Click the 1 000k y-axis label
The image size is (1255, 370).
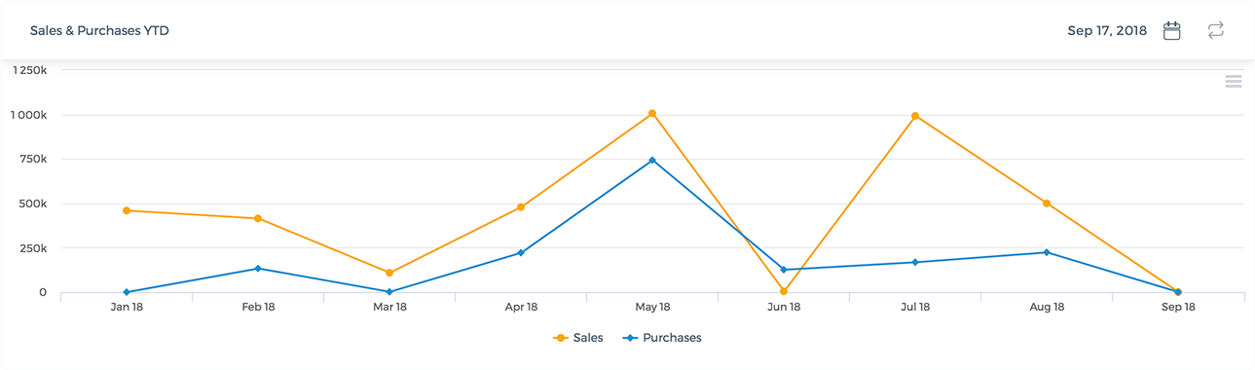coord(28,115)
